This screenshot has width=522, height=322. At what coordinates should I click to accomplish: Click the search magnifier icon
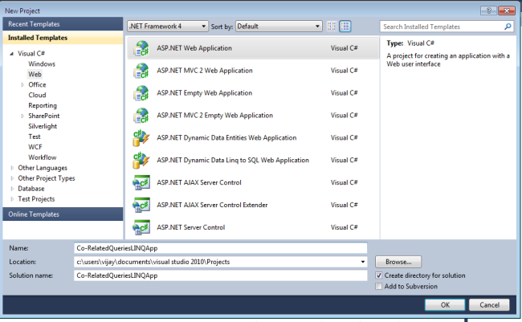[x=508, y=26]
